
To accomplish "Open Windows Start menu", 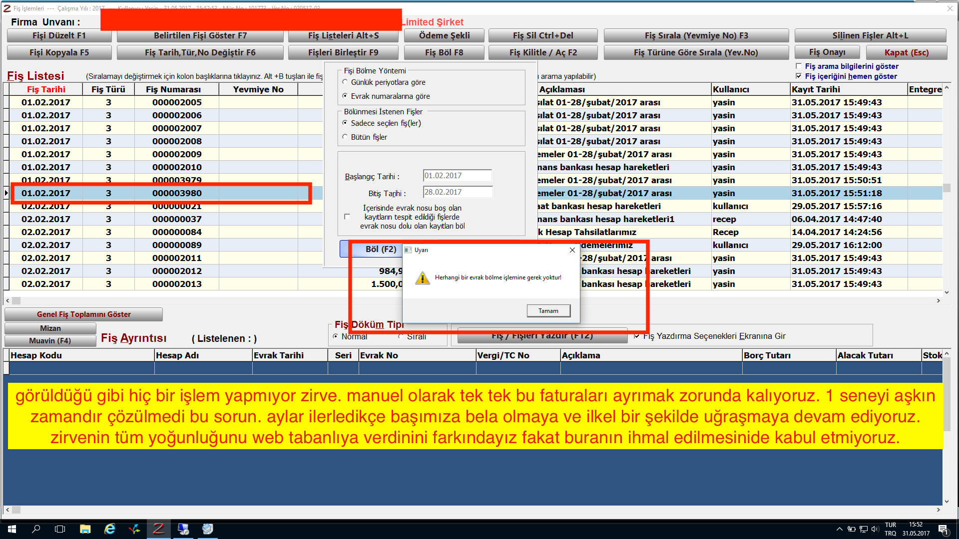I will [x=12, y=529].
